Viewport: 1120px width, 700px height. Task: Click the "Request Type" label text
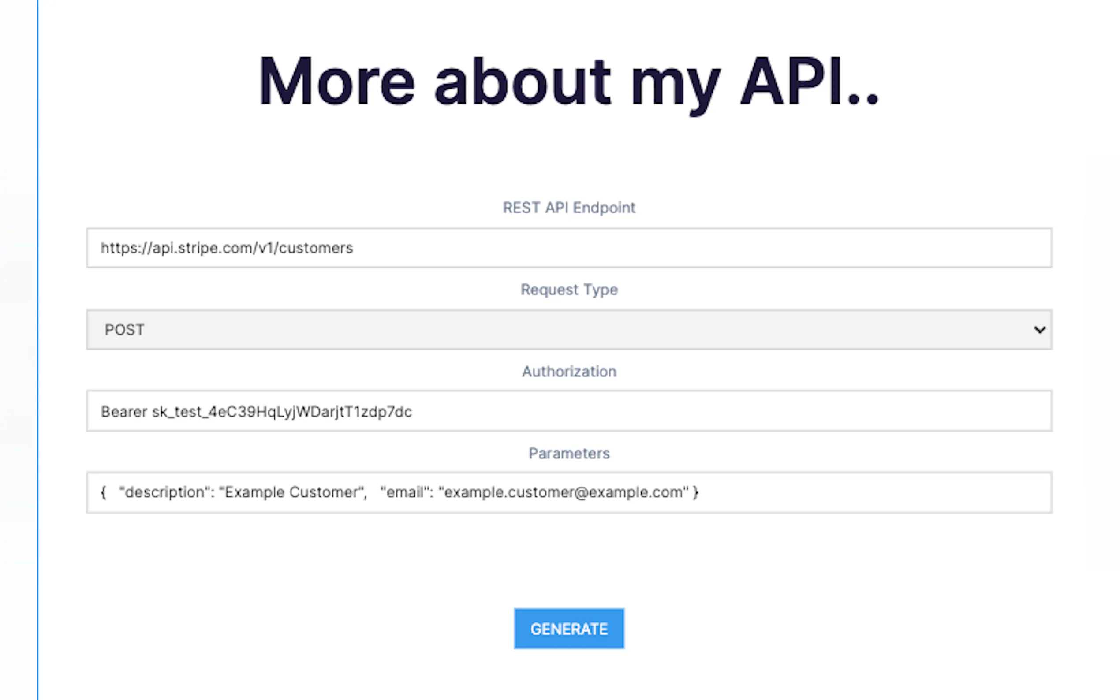568,289
